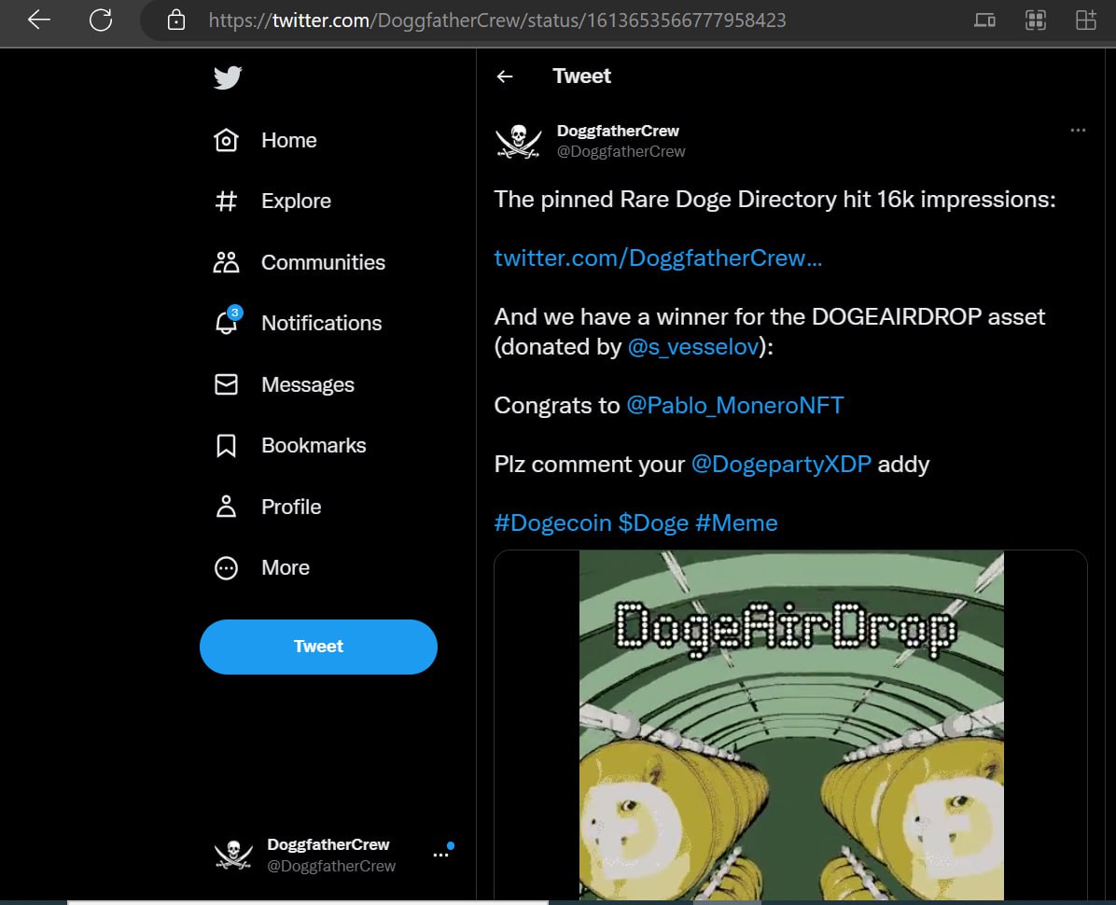This screenshot has width=1116, height=905.
Task: Open the @Pablo_MoneroNFT mention
Action: tap(735, 406)
